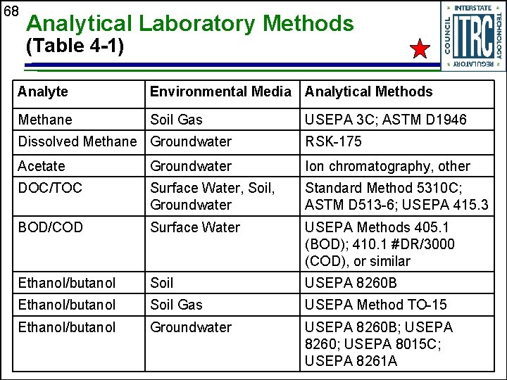Click the USEPA 8261A text
This screenshot has height=380, width=507.
coord(351,361)
